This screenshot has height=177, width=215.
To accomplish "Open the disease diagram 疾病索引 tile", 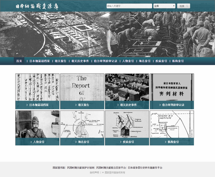I will click(127, 125).
